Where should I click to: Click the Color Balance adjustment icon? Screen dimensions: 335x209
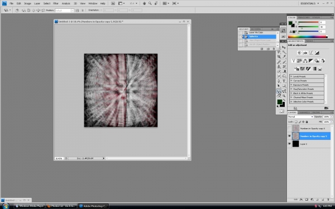click(x=305, y=61)
